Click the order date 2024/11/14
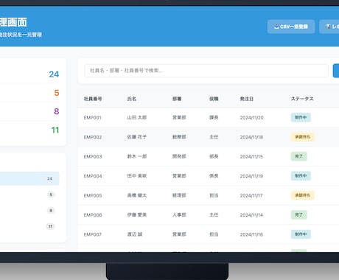 [251, 215]
